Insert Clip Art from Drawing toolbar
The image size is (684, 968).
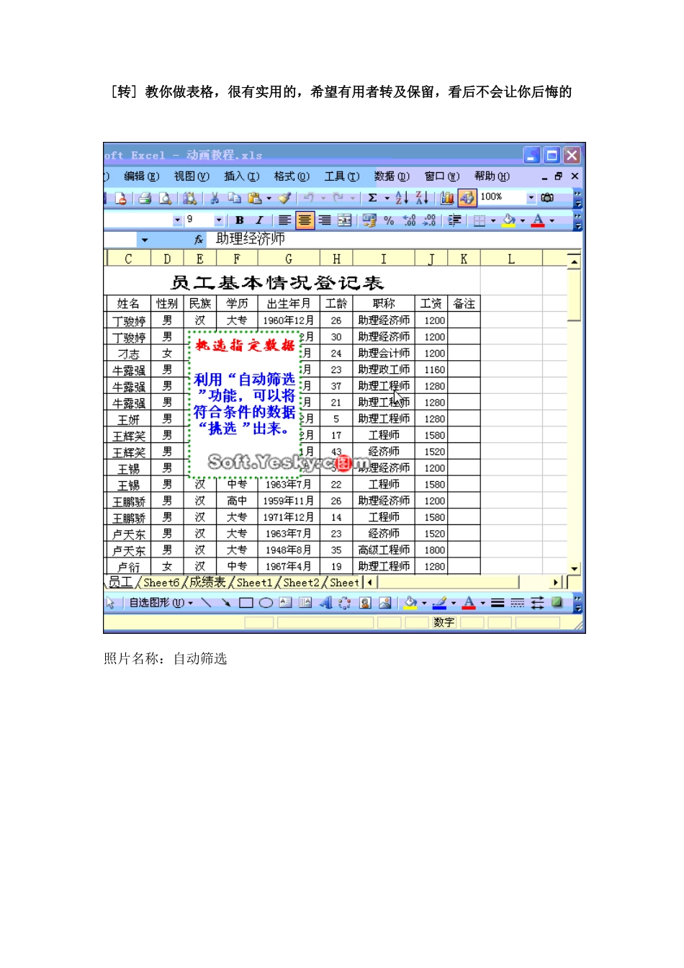[365, 603]
